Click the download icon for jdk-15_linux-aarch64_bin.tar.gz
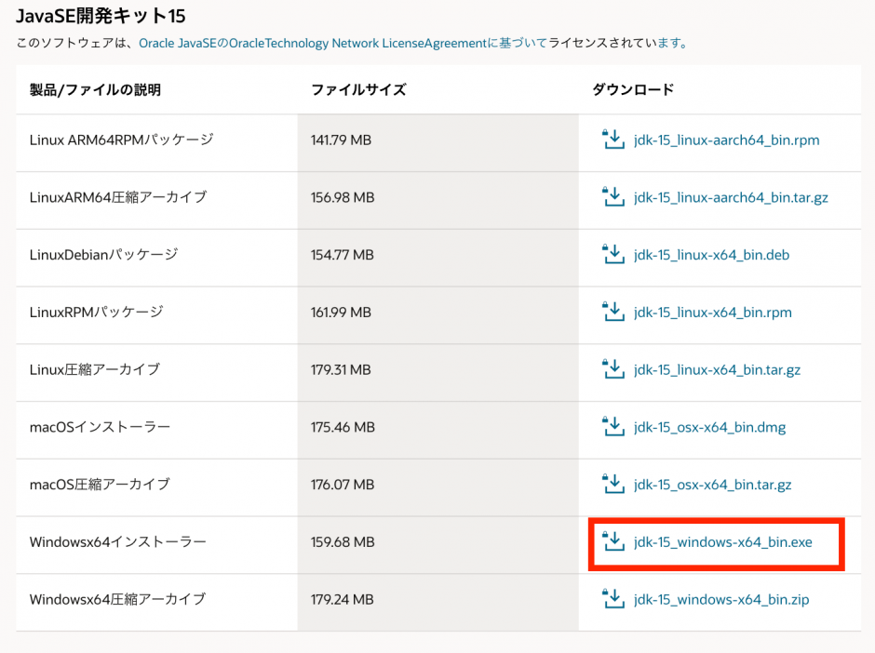Image resolution: width=875 pixels, height=653 pixels. (613, 197)
